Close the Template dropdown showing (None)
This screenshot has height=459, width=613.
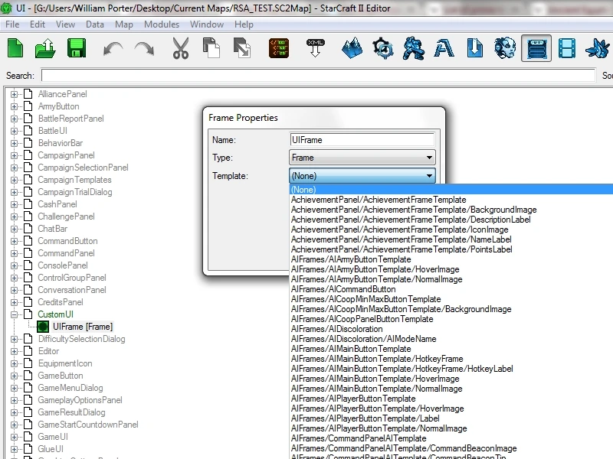[x=362, y=176]
